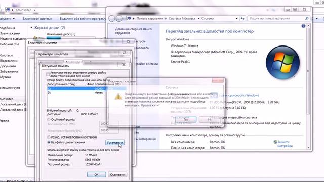Open 'Недавно відвідане' in Explorer sidebar
The image size is (324, 182).
pos(13,39)
